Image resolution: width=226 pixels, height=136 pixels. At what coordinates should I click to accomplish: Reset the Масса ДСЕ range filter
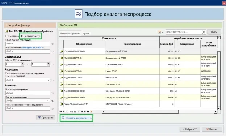click(53, 64)
